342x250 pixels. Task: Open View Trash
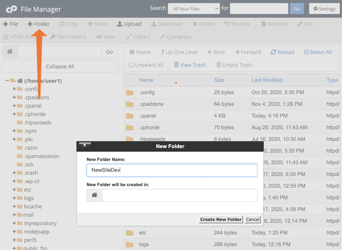[190, 65]
